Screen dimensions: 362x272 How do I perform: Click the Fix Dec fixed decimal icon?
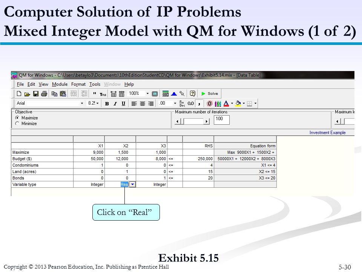[182, 104]
